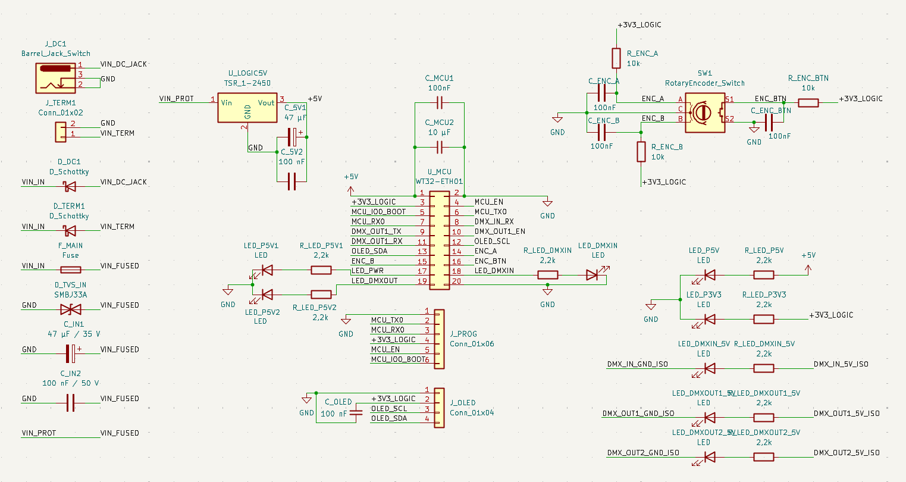Select the J_PROG six-pin connector symbol
This screenshot has height=482, width=906.
(x=439, y=339)
